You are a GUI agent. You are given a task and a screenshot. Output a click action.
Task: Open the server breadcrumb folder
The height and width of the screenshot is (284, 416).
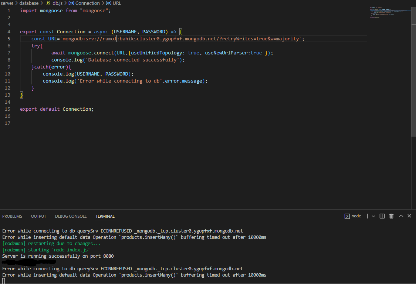pos(7,3)
